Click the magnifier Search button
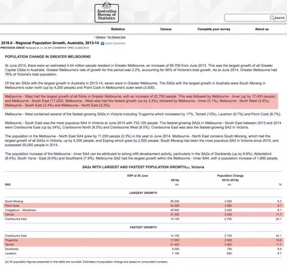 click(278, 18)
